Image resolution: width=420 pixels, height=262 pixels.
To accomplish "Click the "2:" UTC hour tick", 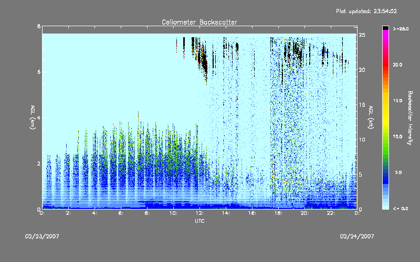I will (x=69, y=213).
